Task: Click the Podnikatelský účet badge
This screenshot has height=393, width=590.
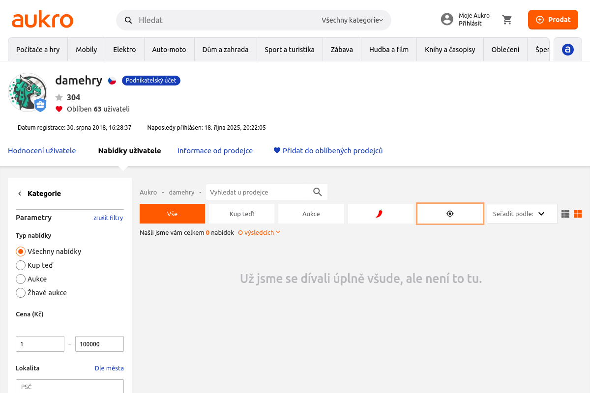Action: (151, 81)
